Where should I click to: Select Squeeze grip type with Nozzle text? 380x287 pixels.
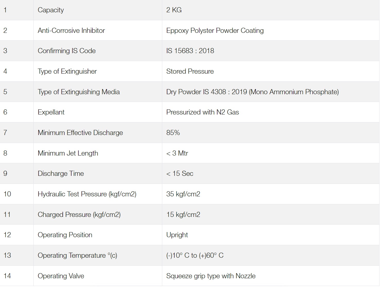coord(211,276)
